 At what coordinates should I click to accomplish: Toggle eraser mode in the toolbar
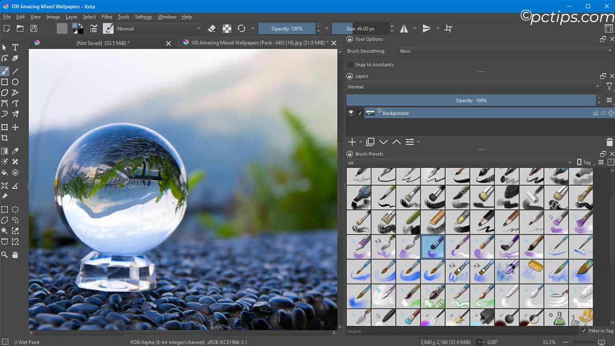click(x=212, y=28)
